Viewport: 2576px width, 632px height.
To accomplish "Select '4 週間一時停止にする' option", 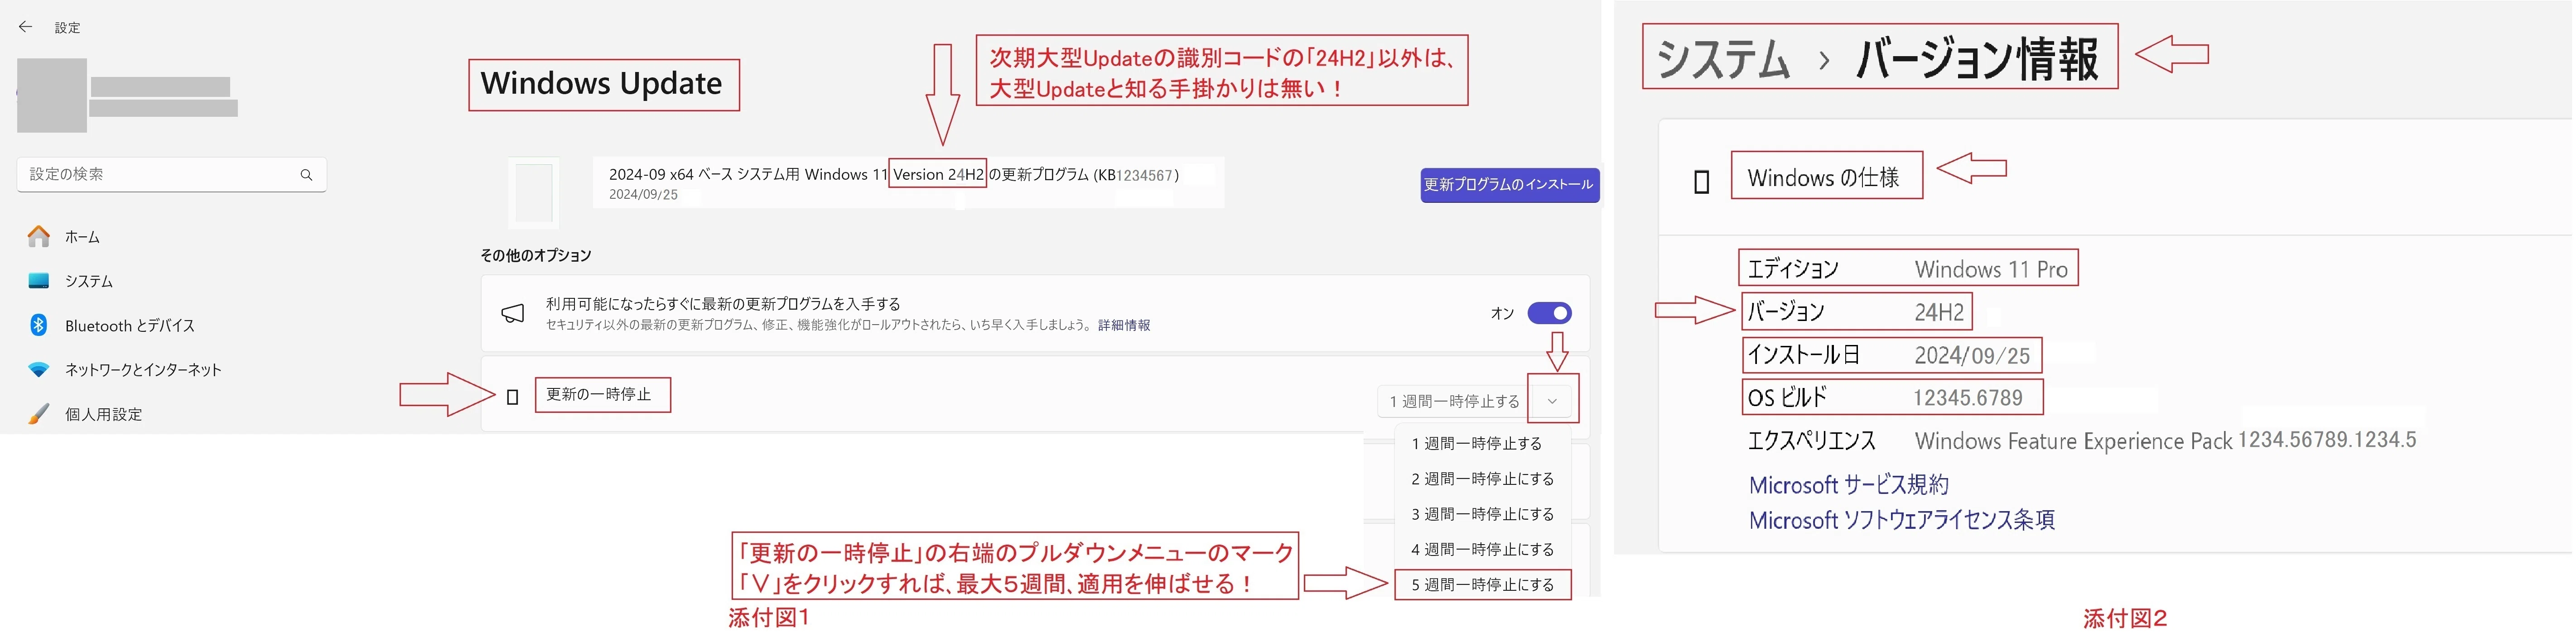I will coord(1482,549).
